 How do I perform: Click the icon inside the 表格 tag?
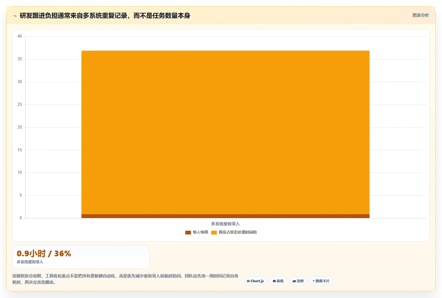tap(274, 281)
